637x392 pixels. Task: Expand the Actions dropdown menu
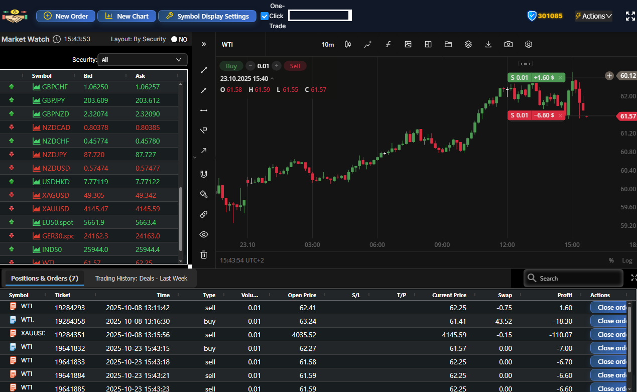click(x=593, y=16)
